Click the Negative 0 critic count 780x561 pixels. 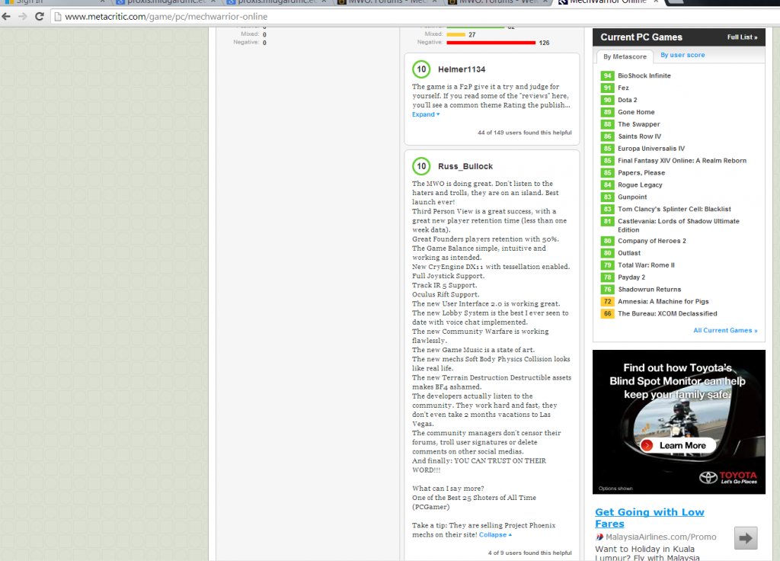[x=264, y=43]
